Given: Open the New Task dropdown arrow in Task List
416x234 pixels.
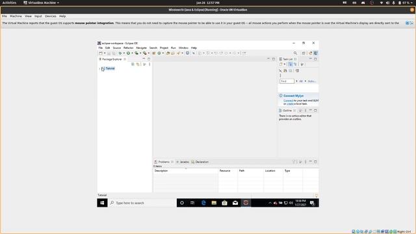Looking at the screenshot, I should tap(285, 64).
